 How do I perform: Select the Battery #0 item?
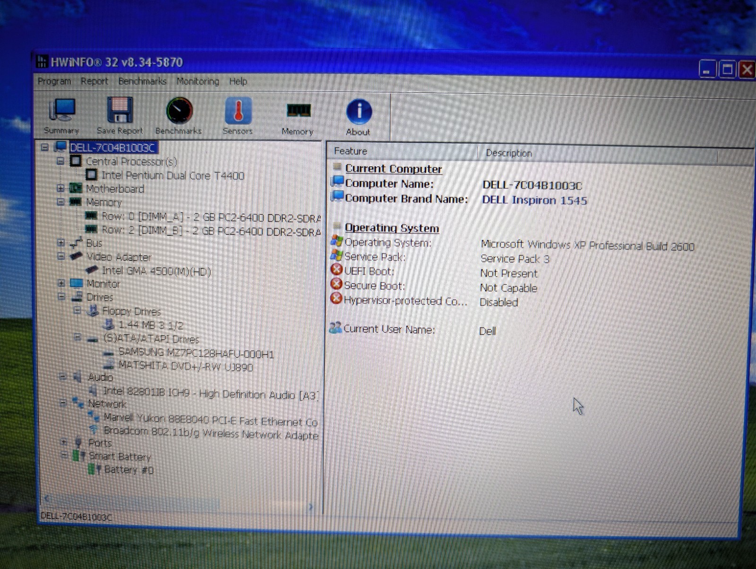tap(129, 470)
